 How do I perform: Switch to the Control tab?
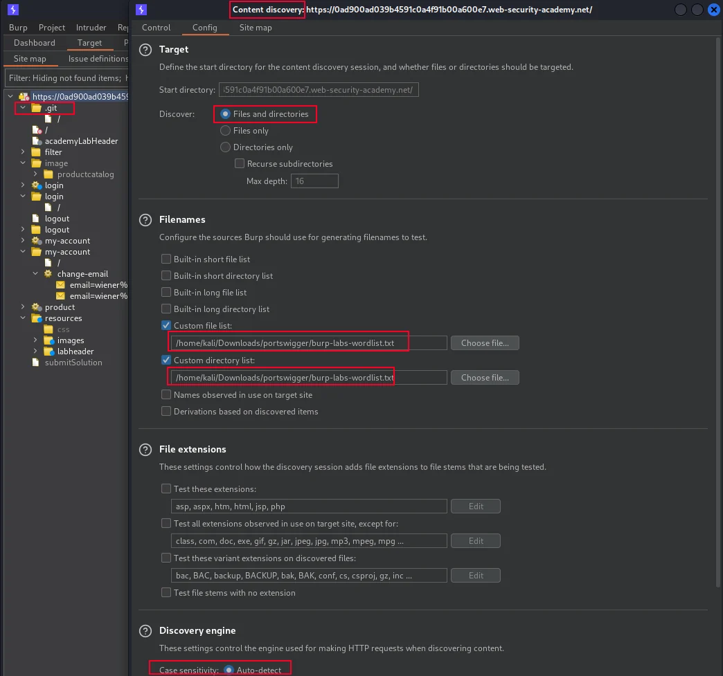point(156,28)
